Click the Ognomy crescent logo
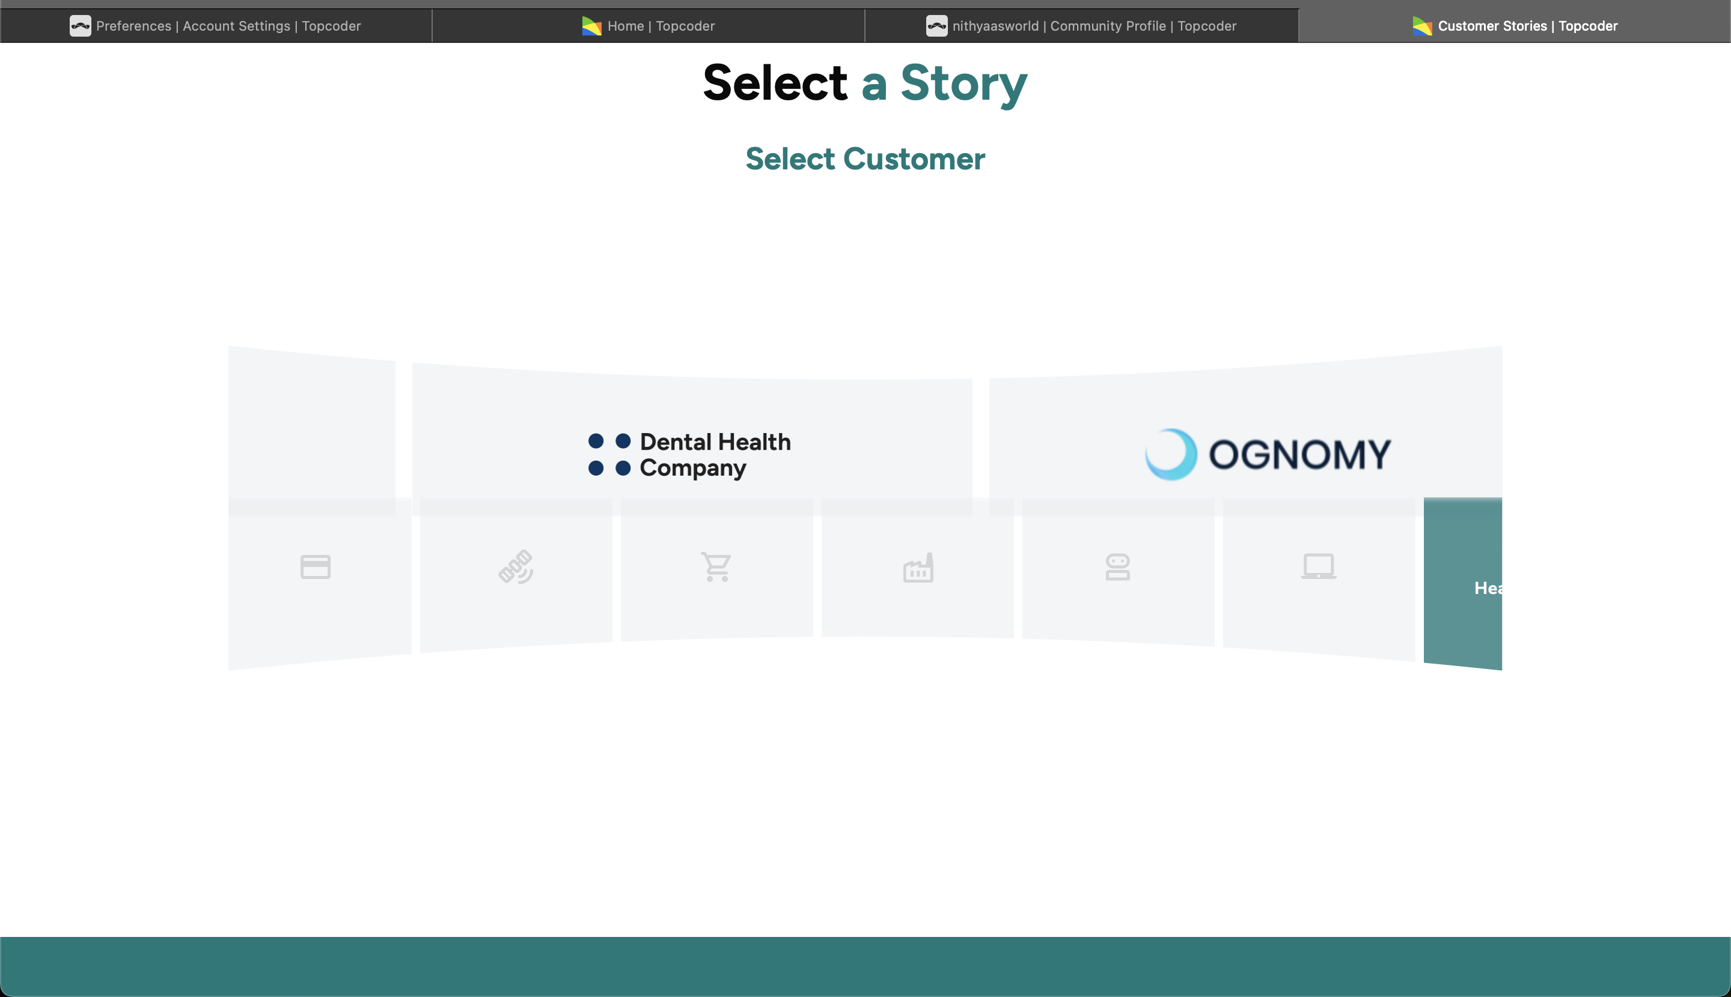 (1170, 454)
